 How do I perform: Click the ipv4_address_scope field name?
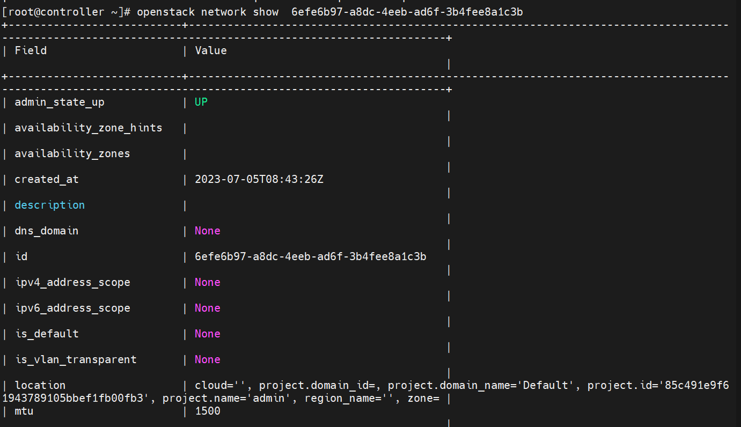point(72,282)
